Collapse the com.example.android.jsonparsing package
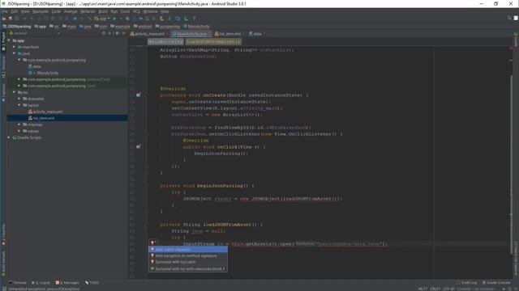Viewport: 519px width, 291px height. pyautogui.click(x=19, y=60)
